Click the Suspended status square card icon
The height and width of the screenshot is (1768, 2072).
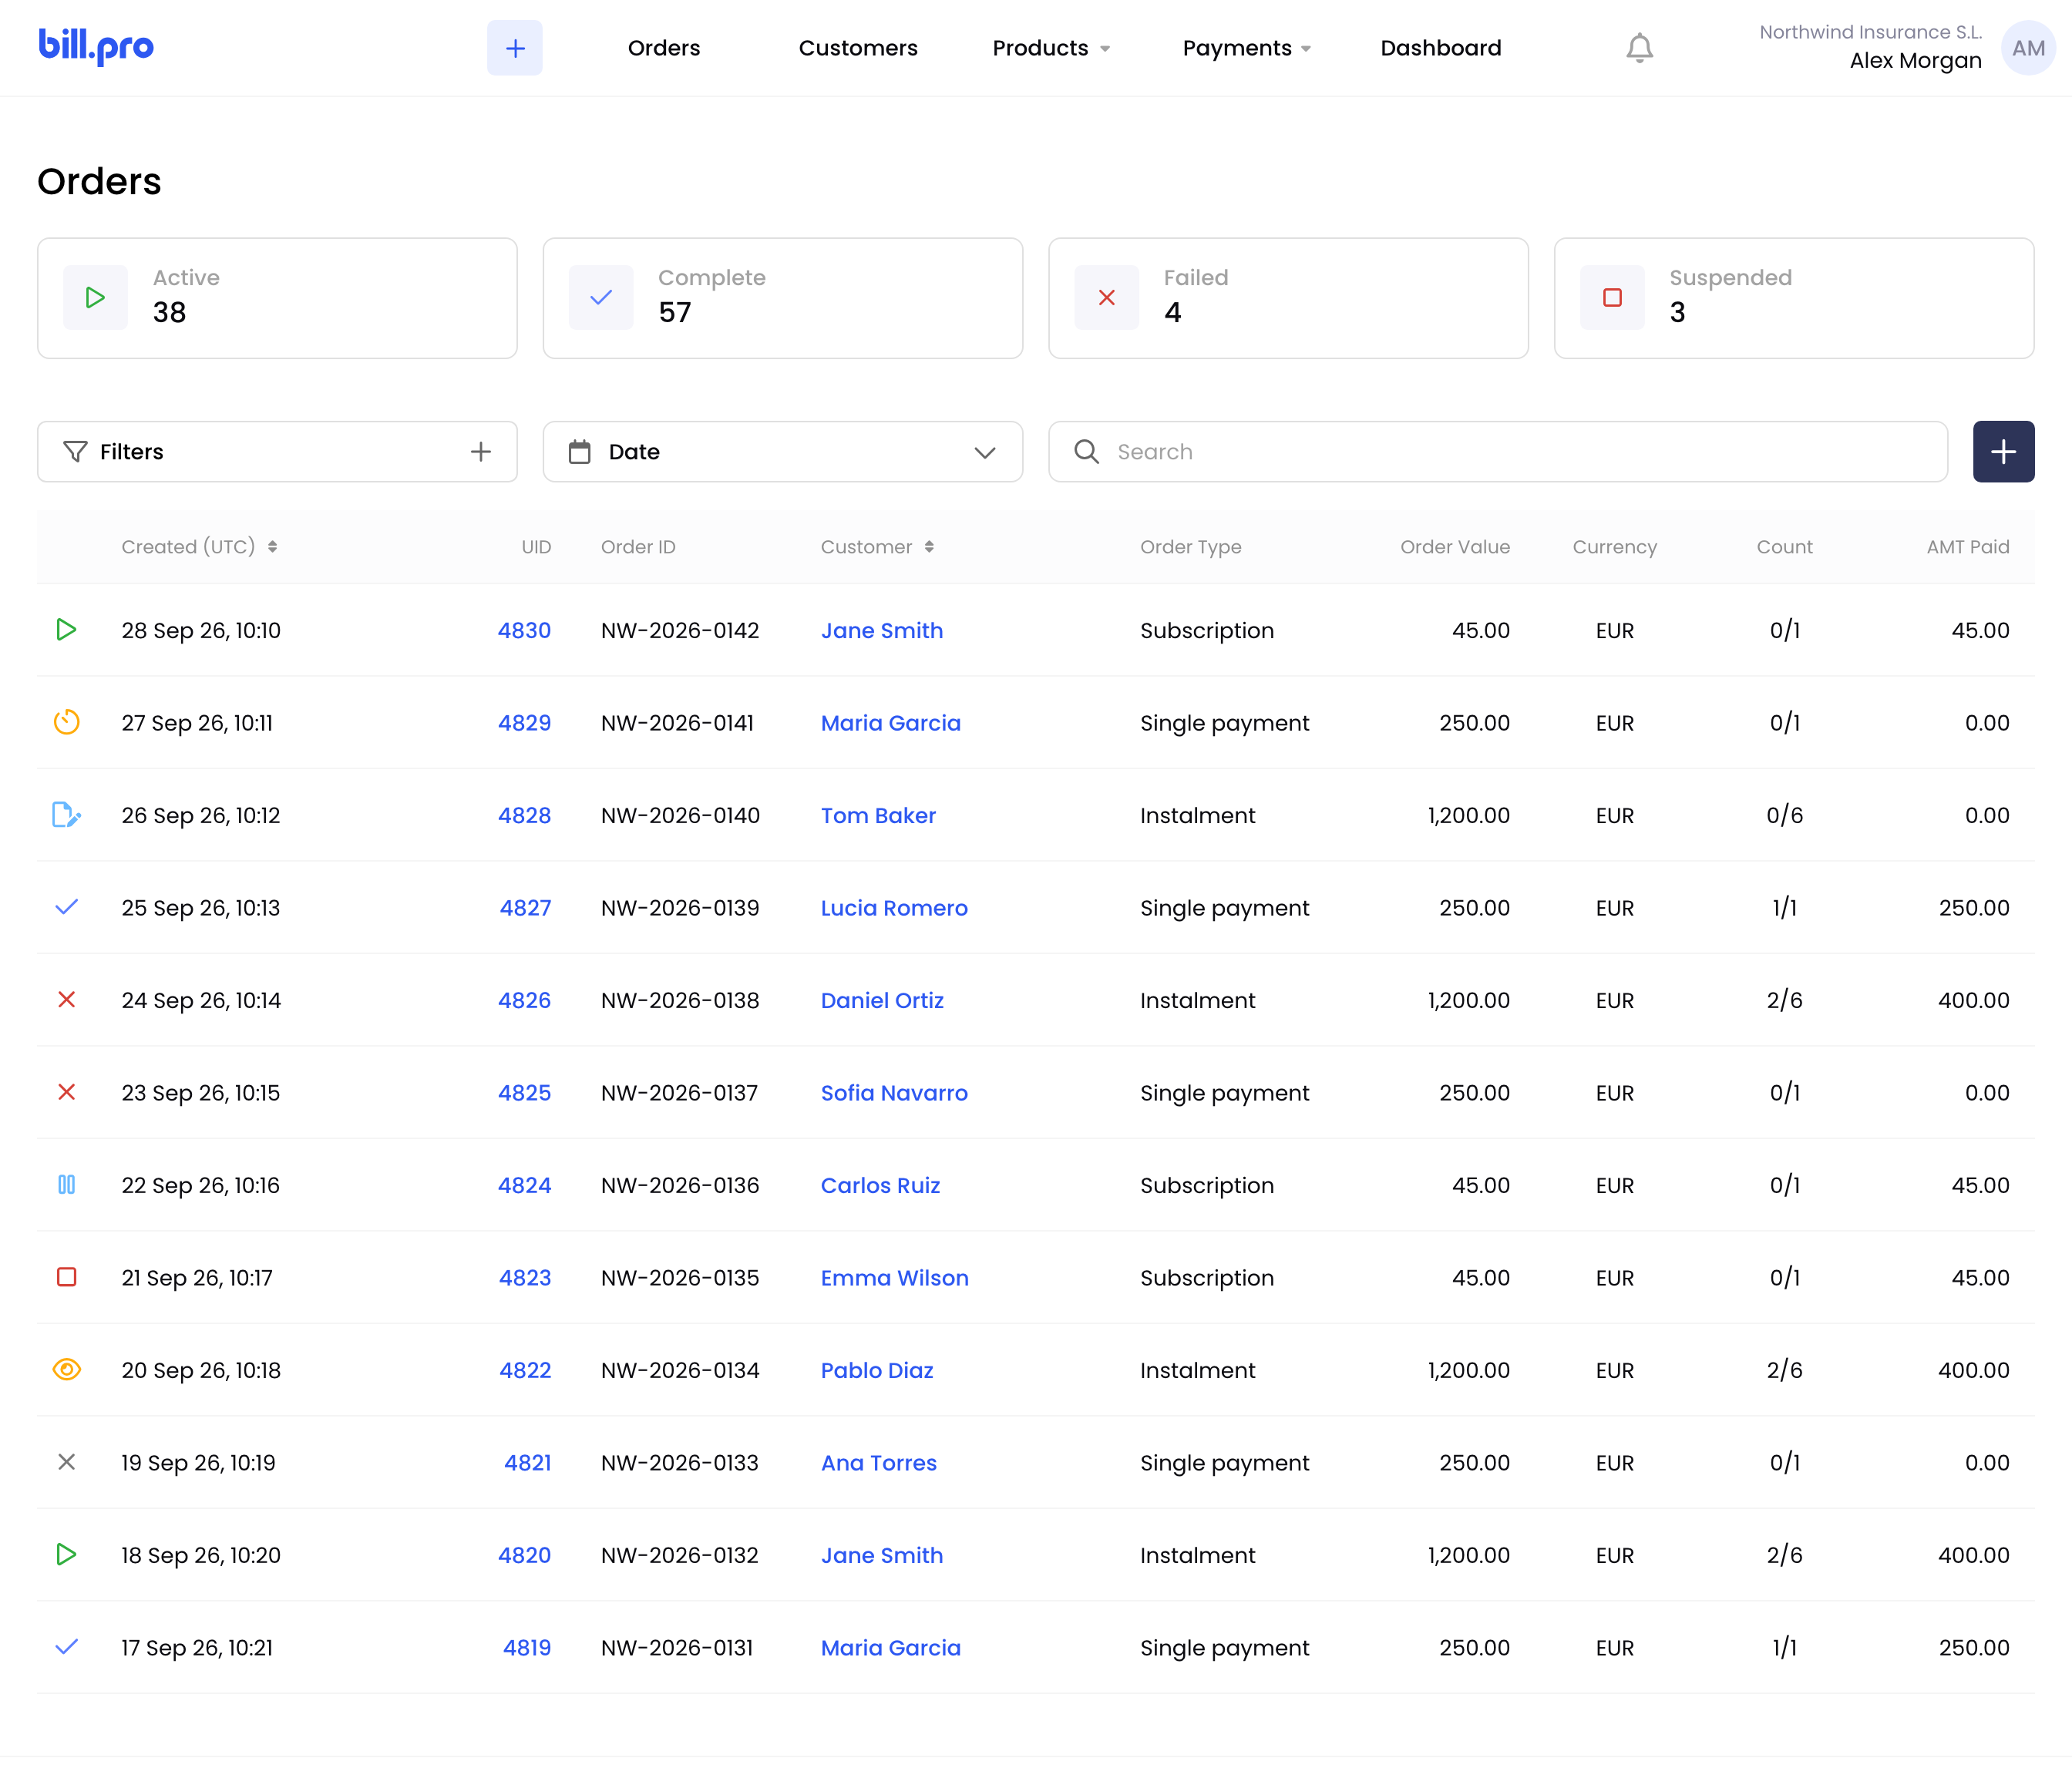(x=1612, y=298)
